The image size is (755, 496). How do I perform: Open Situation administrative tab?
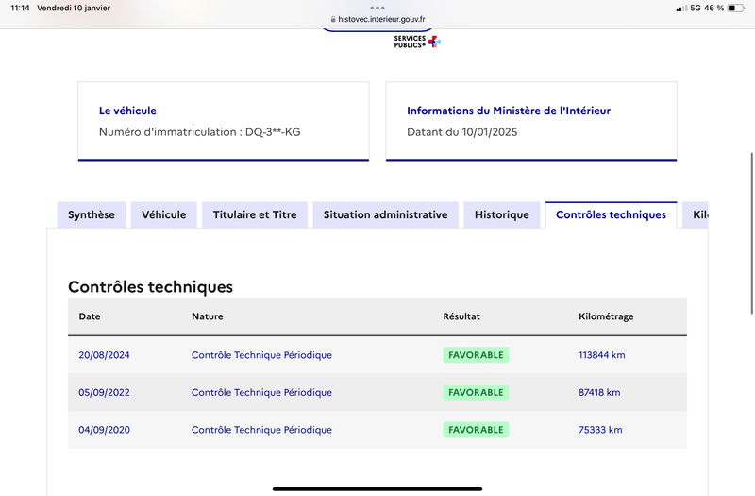[386, 215]
